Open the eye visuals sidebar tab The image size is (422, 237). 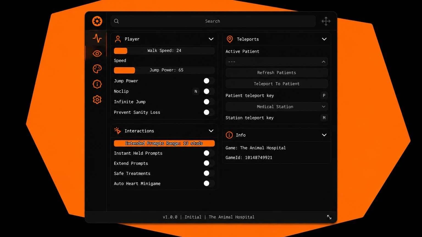[97, 53]
